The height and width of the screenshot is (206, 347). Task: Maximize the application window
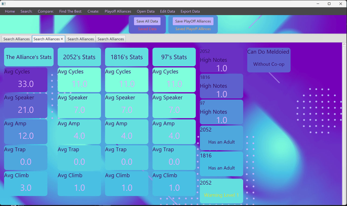point(329,4)
